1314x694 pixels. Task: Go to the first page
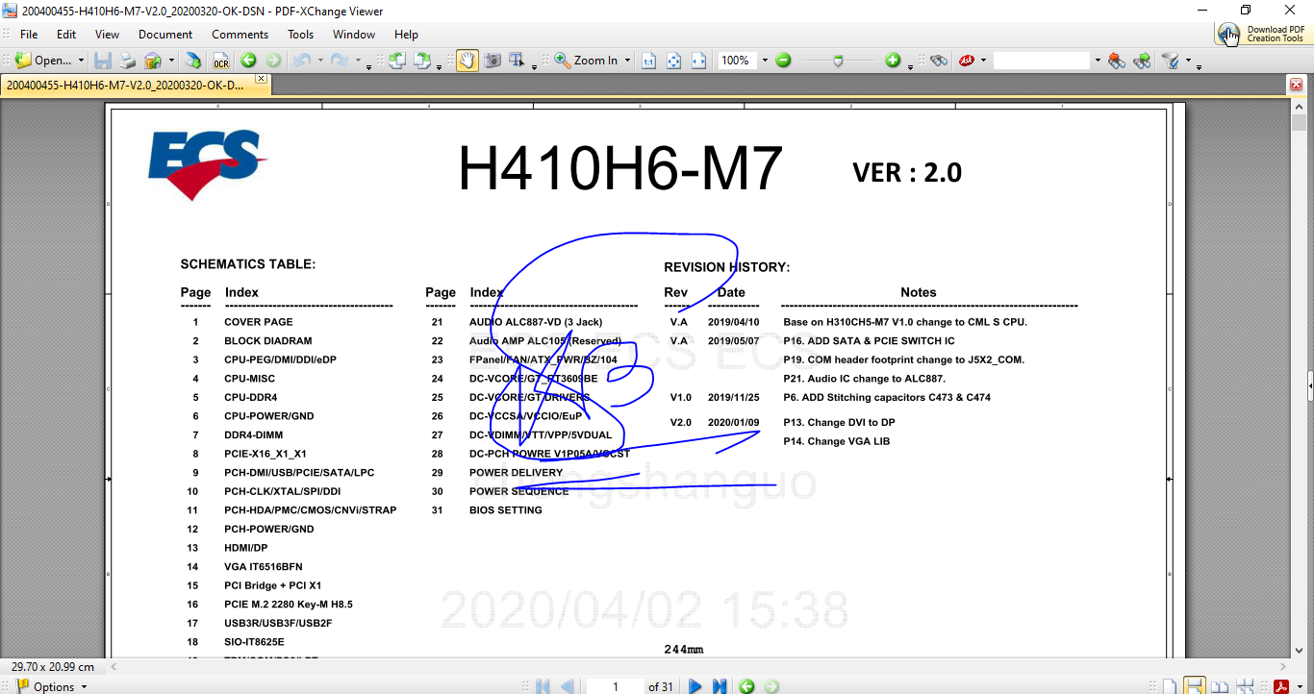click(x=543, y=686)
